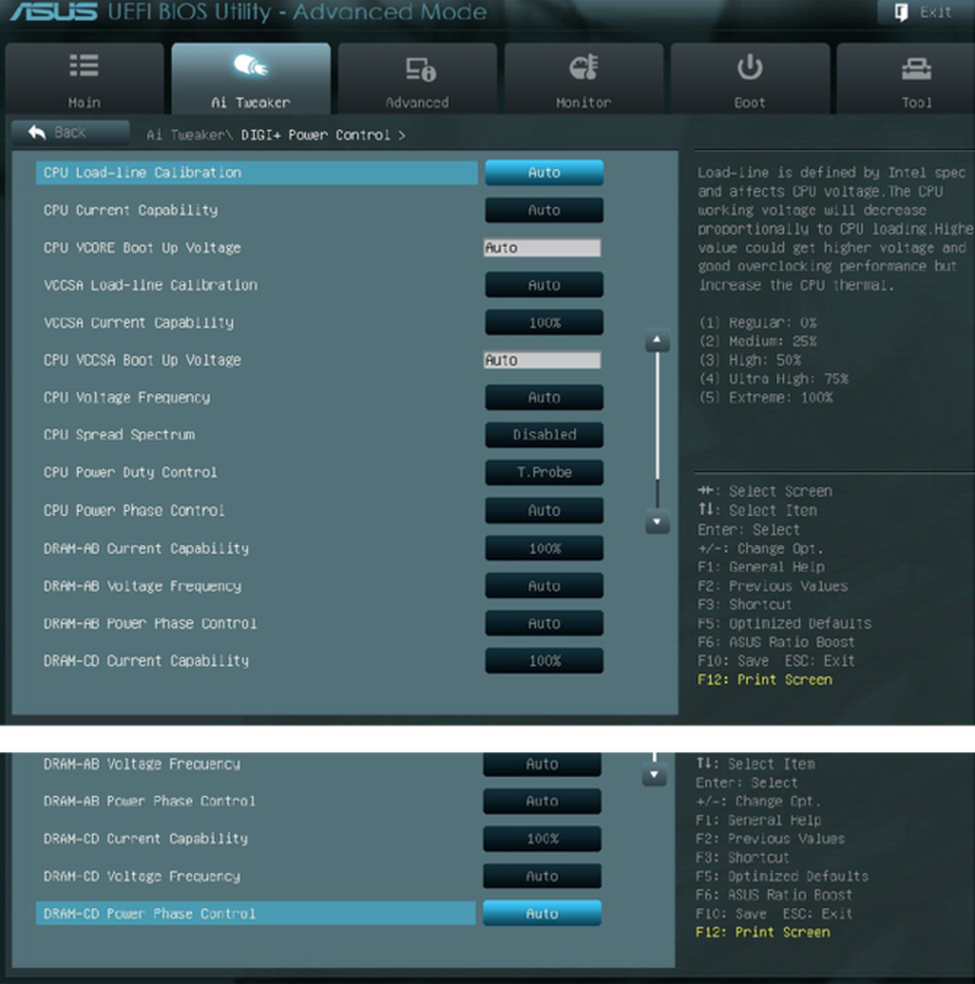Select the CPU Spread Spectrum label
975x984 pixels.
pyautogui.click(x=119, y=435)
